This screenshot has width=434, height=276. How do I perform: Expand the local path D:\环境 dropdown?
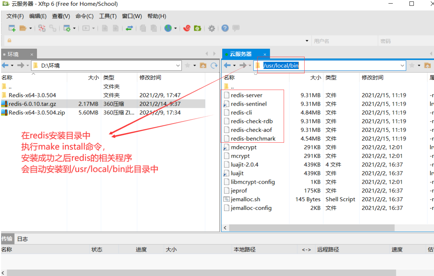tap(178, 66)
